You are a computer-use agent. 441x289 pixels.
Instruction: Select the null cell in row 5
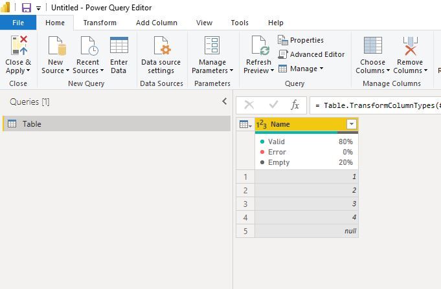[306, 231]
